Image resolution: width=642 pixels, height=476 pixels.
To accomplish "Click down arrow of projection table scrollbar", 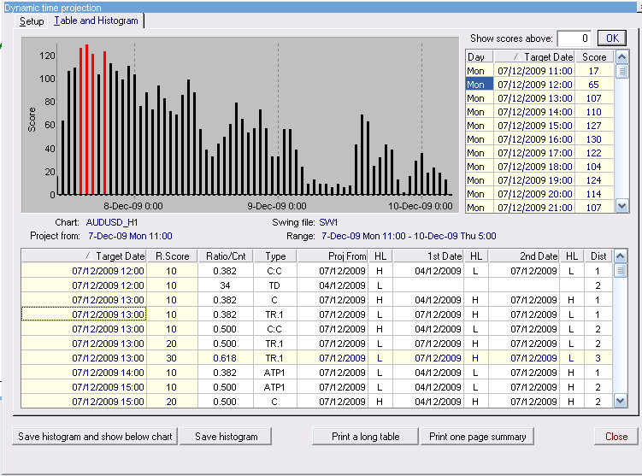I will click(x=621, y=401).
